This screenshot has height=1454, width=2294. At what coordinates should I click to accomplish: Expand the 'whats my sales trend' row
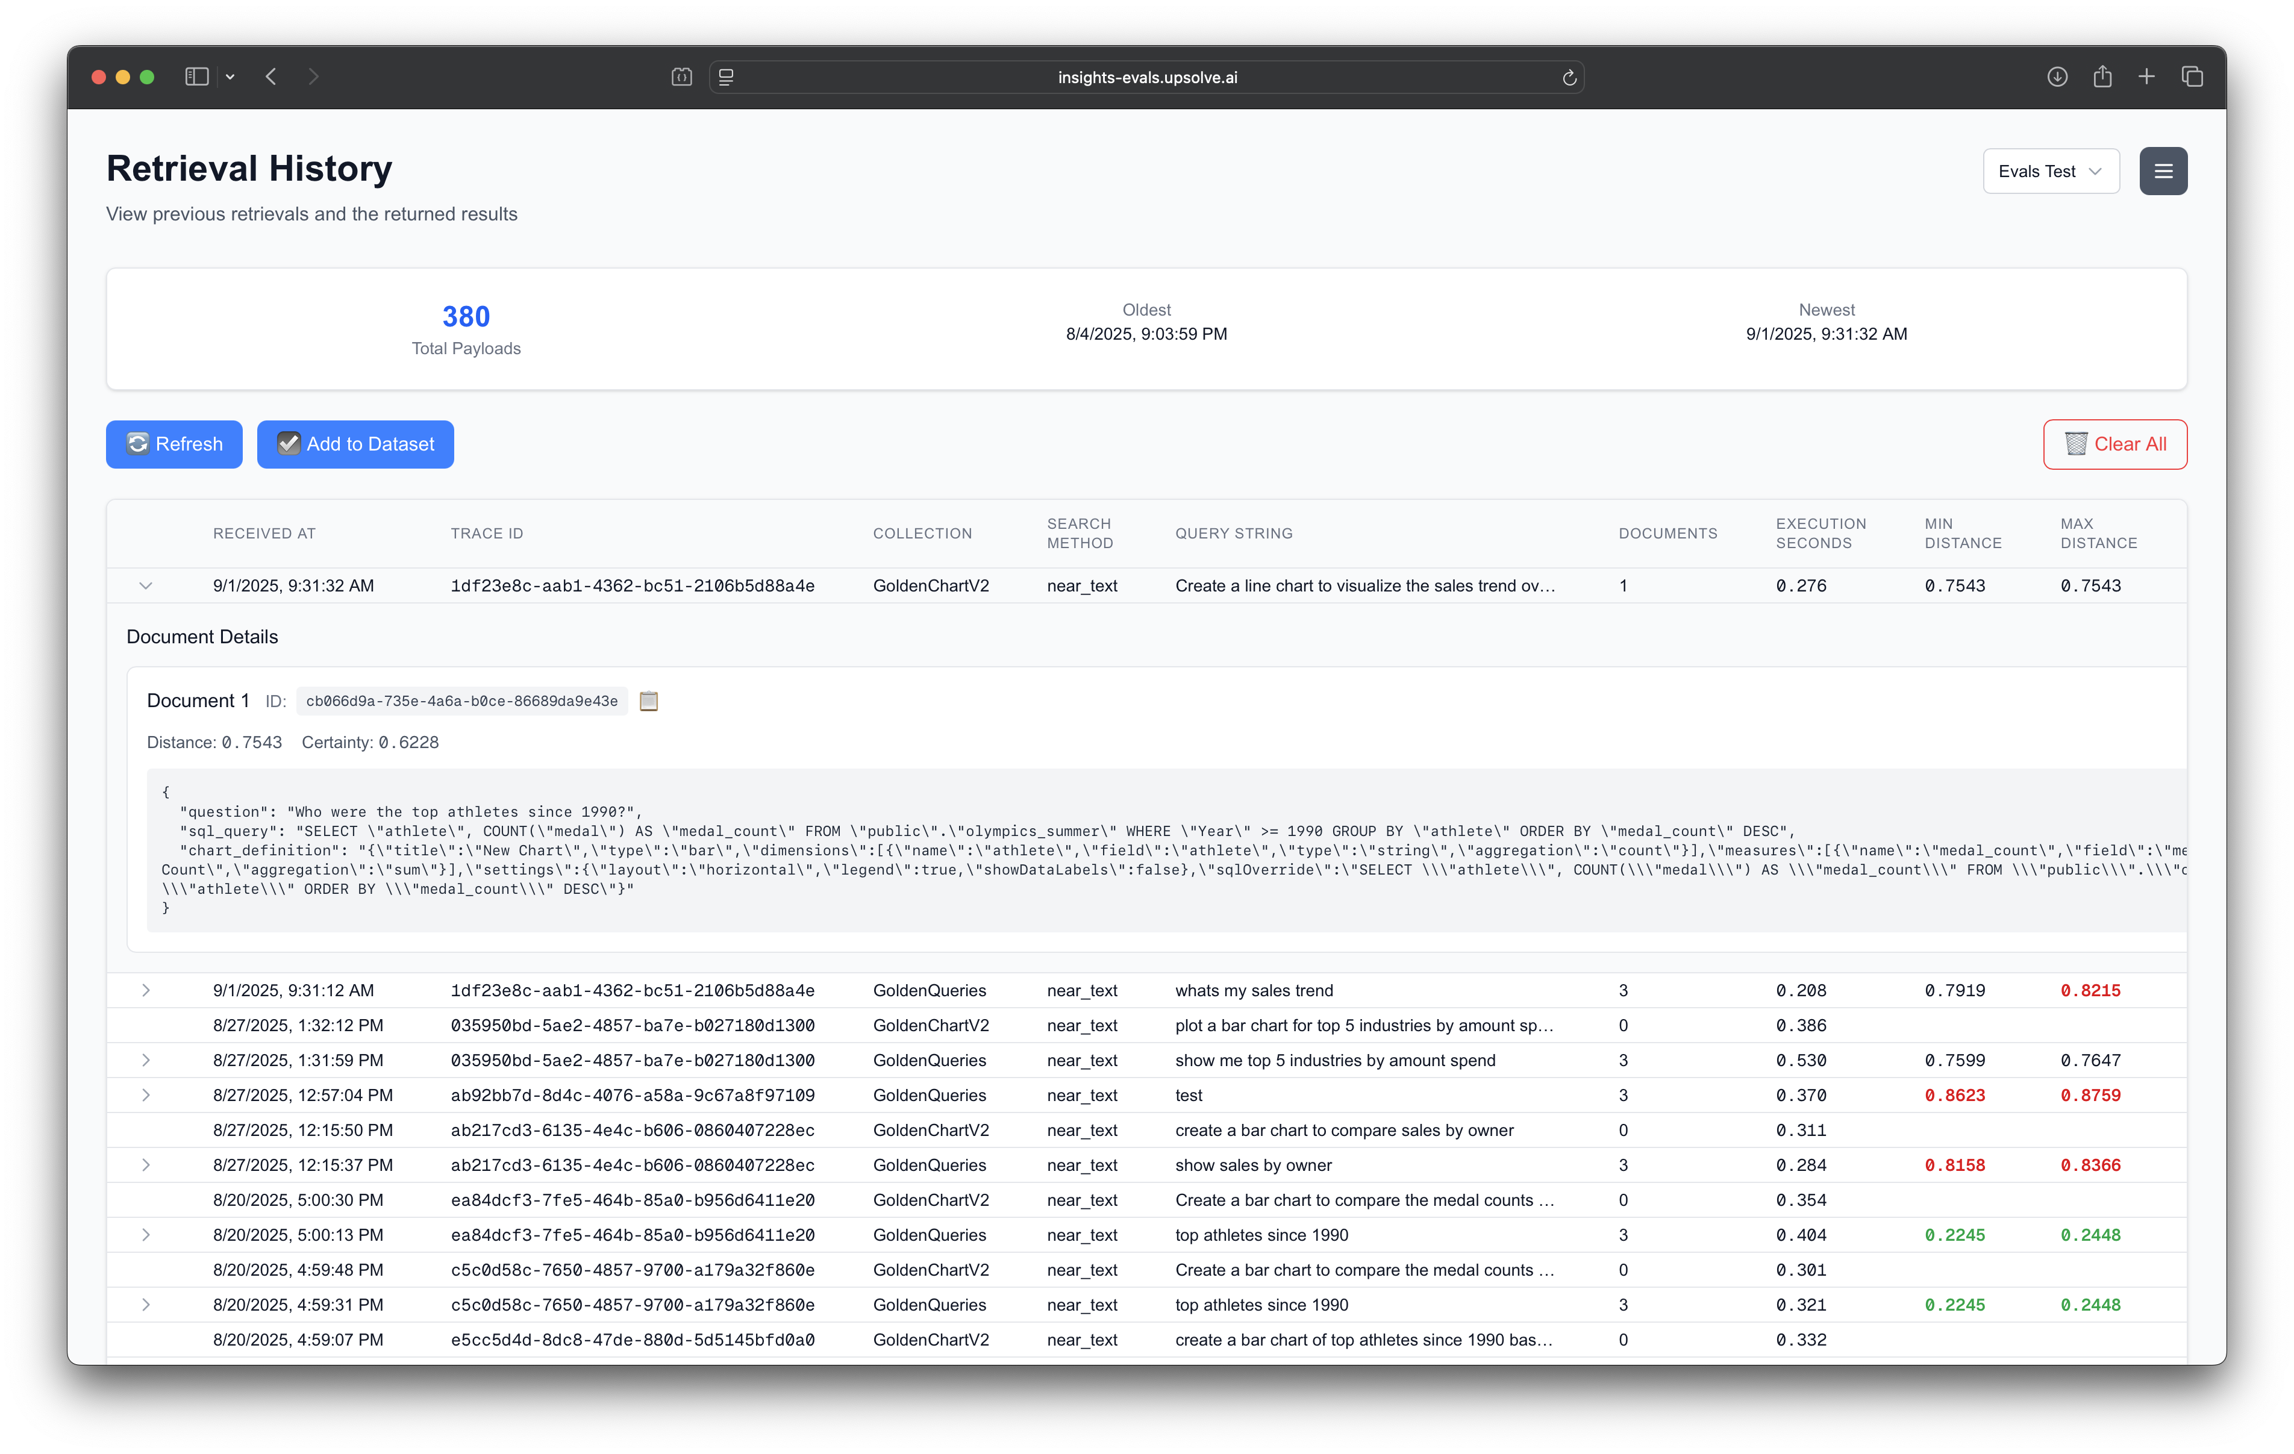click(146, 991)
